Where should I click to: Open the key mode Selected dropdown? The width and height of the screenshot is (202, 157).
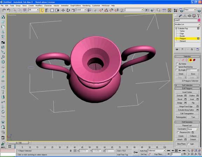156,151
